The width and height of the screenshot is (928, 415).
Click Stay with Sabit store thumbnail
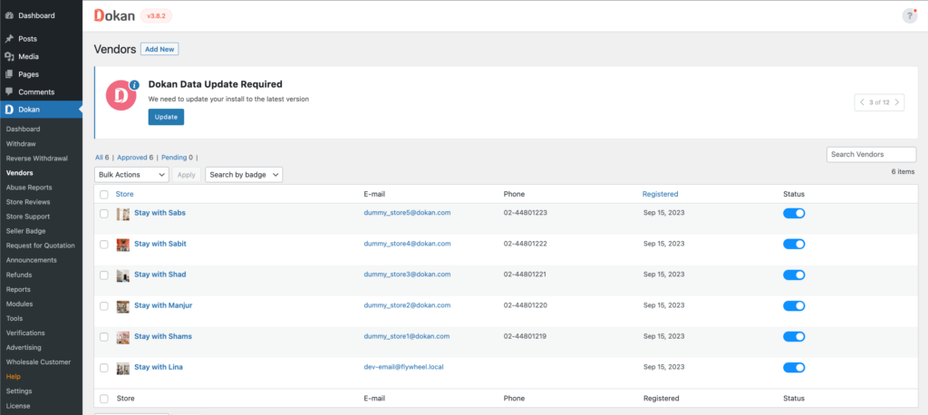(x=123, y=245)
